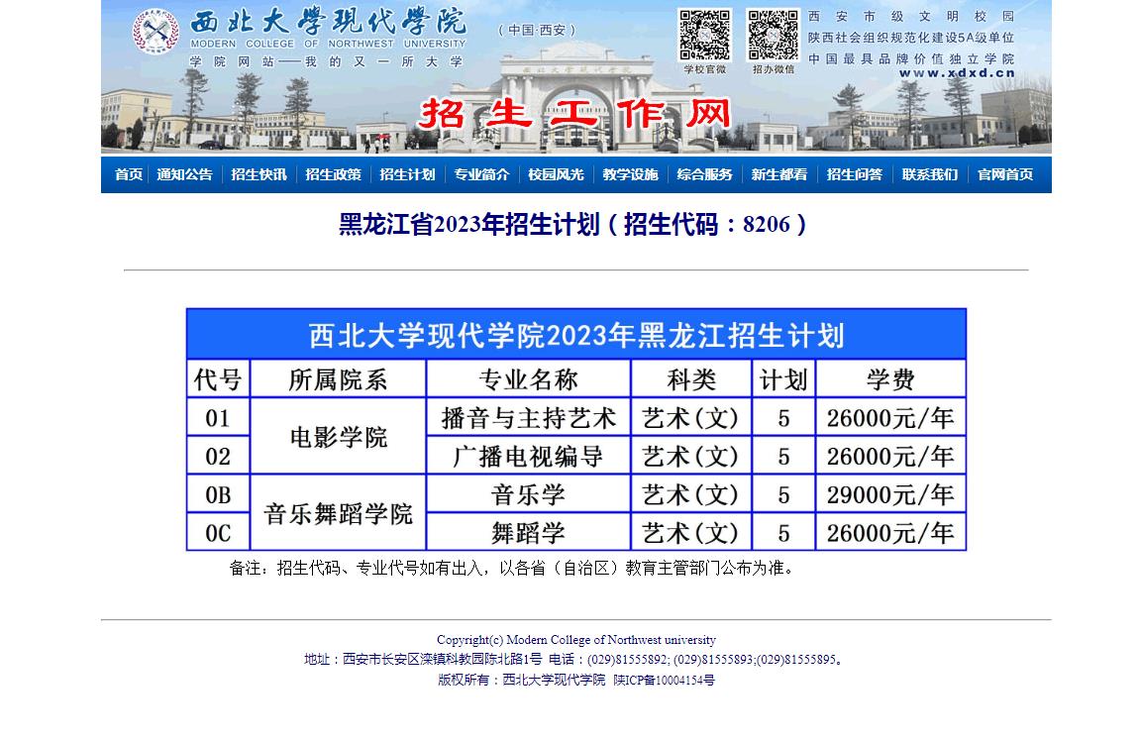Select 招生政策 in navigation bar
Viewport: 1139px width, 743px height.
[x=334, y=174]
